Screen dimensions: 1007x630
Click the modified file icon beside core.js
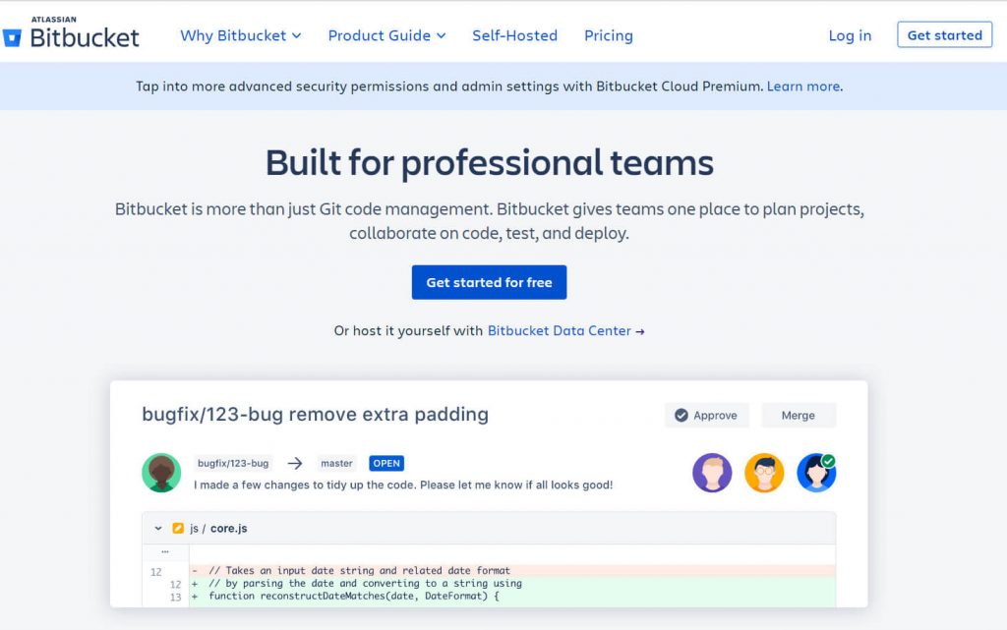click(x=178, y=529)
